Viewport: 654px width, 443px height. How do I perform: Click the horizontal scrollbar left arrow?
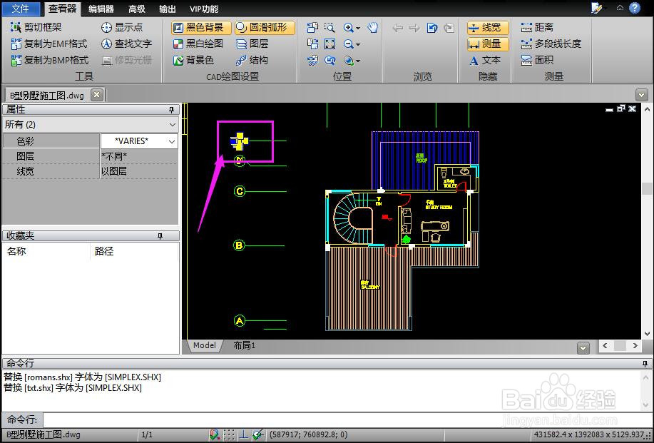click(606, 345)
